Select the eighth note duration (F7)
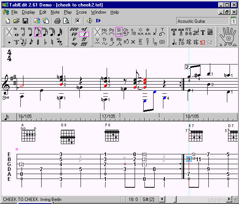 (38, 32)
